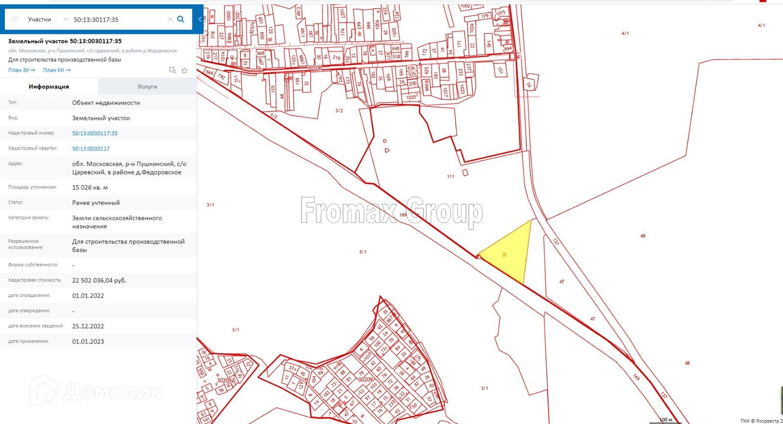Select the status value Ранее учтенный

click(96, 203)
